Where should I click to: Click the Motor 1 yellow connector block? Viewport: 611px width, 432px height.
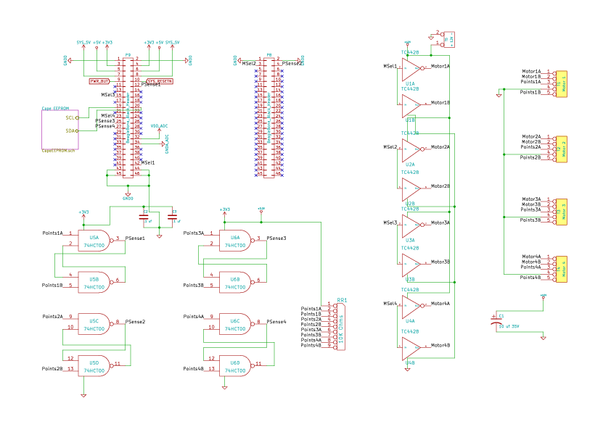click(x=562, y=83)
